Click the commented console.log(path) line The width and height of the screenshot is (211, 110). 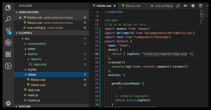132,96
